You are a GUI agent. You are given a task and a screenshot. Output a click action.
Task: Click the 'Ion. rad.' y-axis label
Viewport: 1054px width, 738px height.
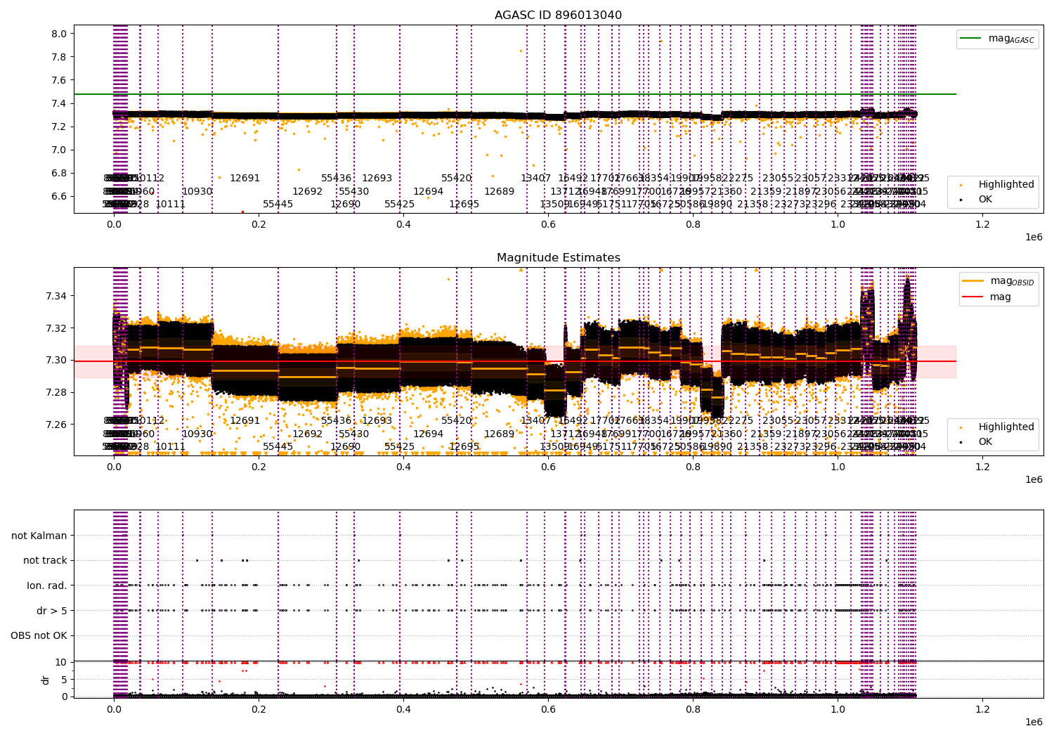click(47, 585)
